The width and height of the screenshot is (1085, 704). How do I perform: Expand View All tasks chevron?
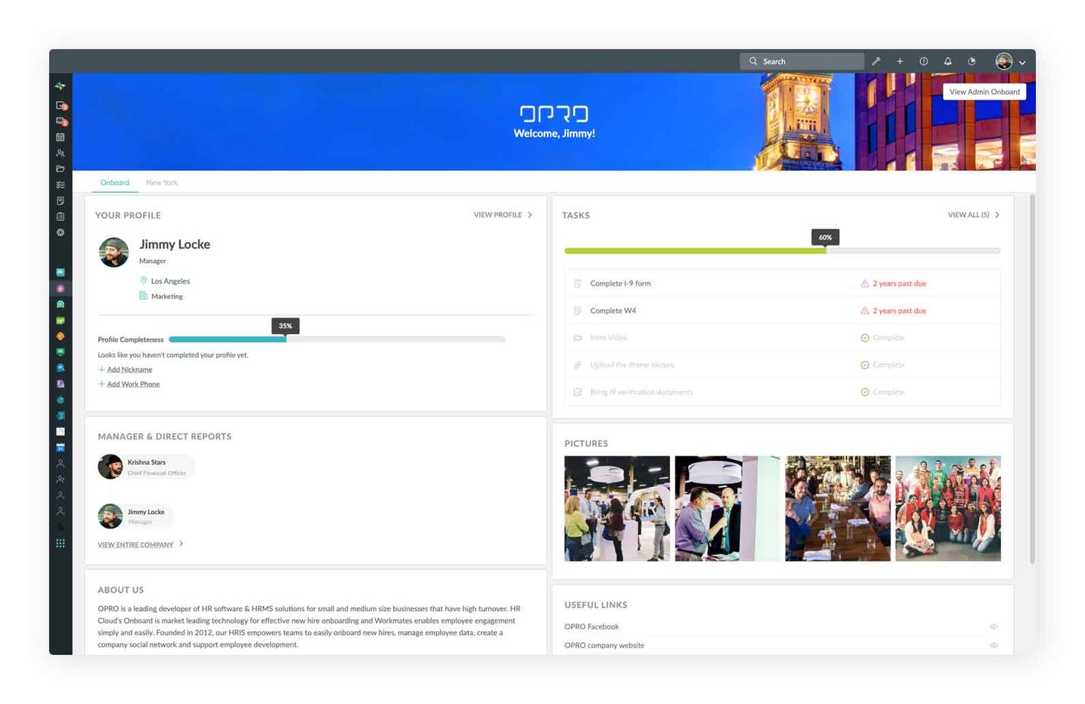tap(997, 215)
